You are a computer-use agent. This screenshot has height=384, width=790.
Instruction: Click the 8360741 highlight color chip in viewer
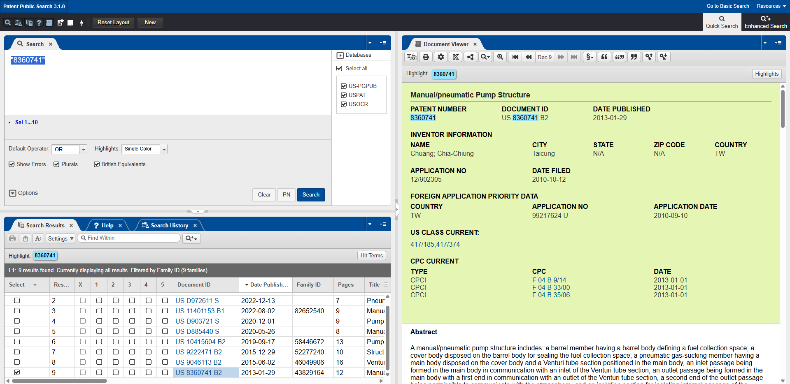pyautogui.click(x=444, y=74)
